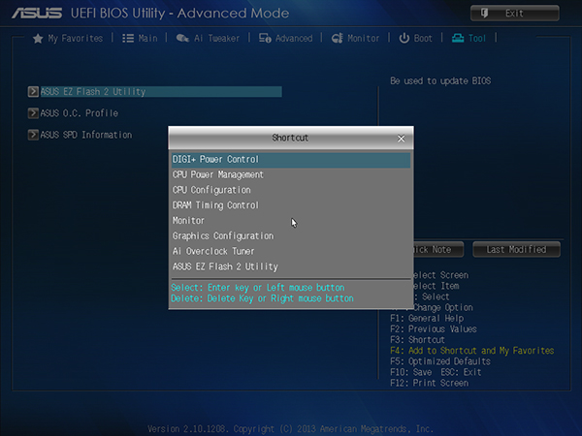
Task: Select Monitor in the Shortcut list
Action: coord(291,221)
